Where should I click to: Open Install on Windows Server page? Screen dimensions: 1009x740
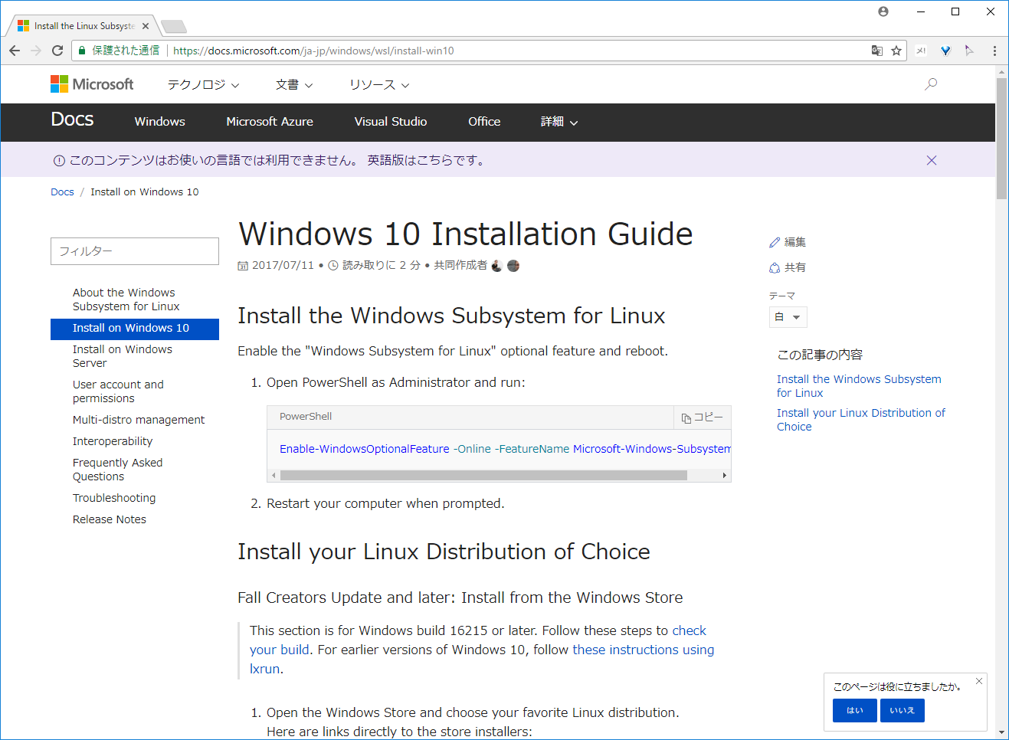click(123, 356)
